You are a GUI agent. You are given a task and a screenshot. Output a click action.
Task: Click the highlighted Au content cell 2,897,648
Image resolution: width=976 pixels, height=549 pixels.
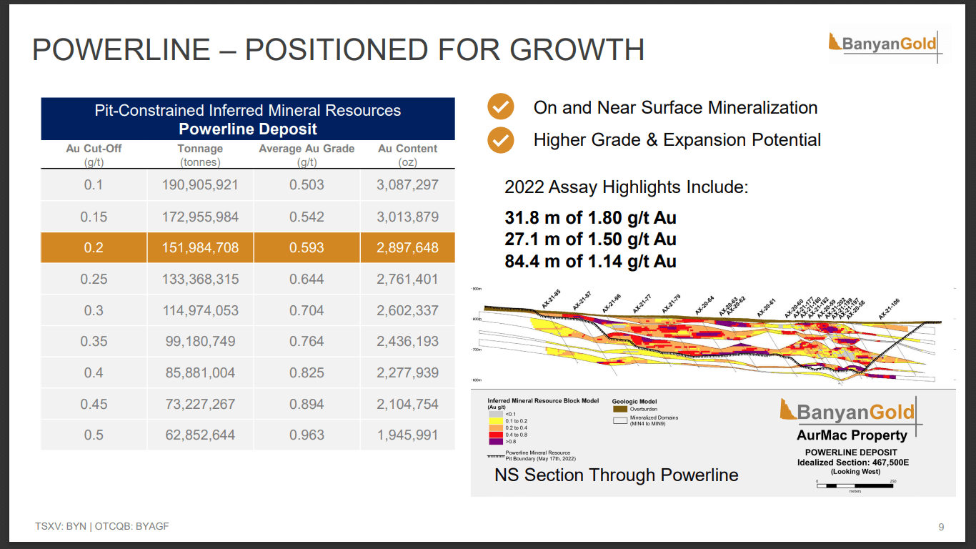(x=407, y=247)
